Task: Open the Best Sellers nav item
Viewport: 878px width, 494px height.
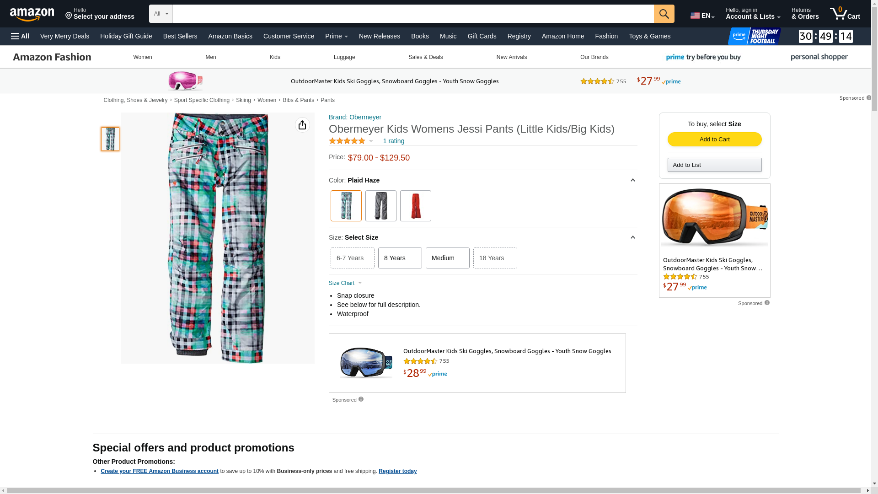Action: click(180, 36)
